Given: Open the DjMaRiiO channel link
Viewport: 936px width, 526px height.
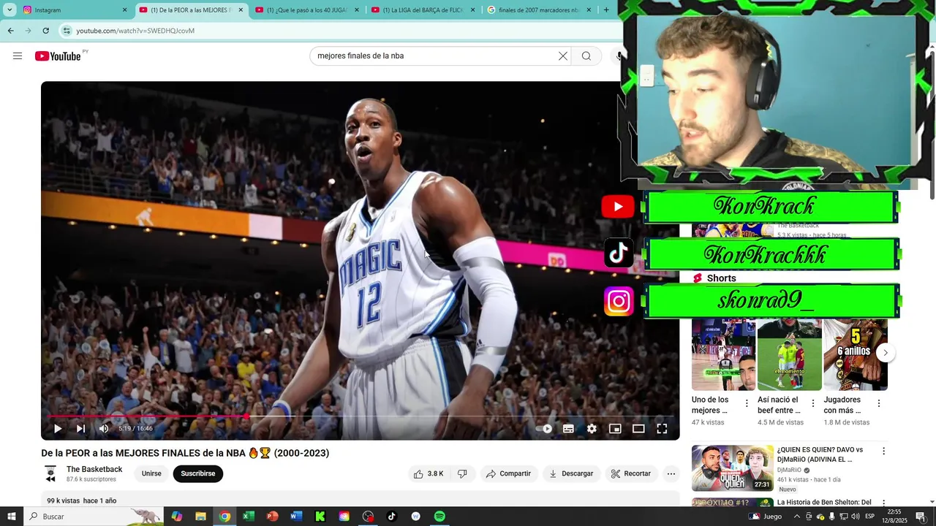Looking at the screenshot, I should [x=789, y=470].
